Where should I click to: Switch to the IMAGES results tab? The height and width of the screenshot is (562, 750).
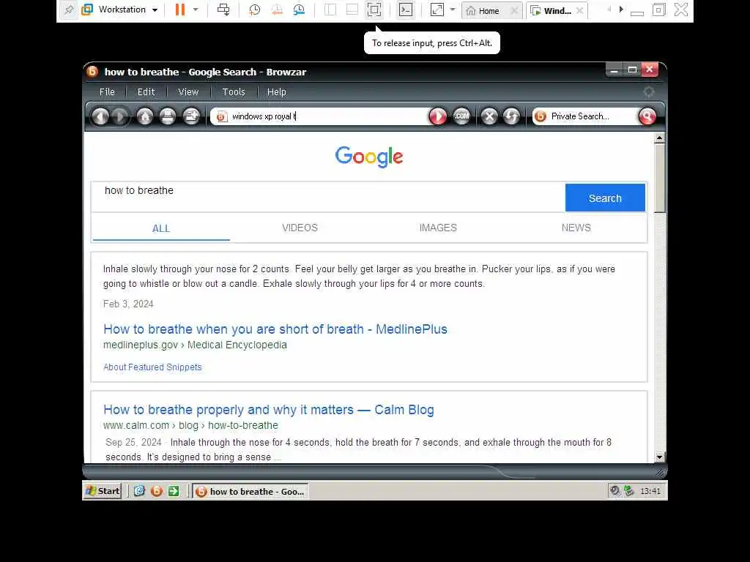pos(438,228)
